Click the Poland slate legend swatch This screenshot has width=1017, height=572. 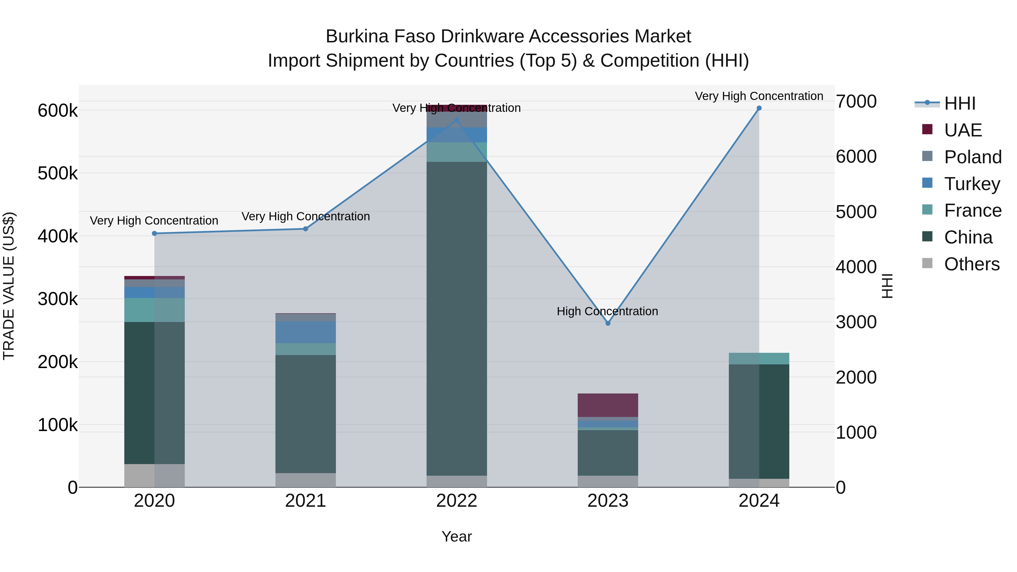(927, 156)
